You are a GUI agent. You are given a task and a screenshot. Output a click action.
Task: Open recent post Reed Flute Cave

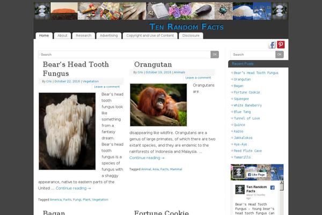tap(247, 151)
